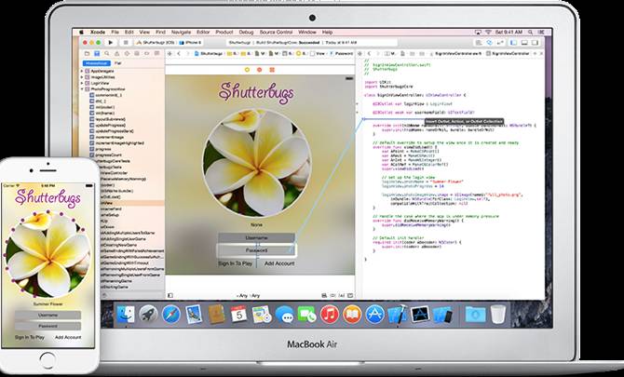Viewport: 624px width, 377px height.
Task: Select the standard editor button
Action: tap(479, 42)
